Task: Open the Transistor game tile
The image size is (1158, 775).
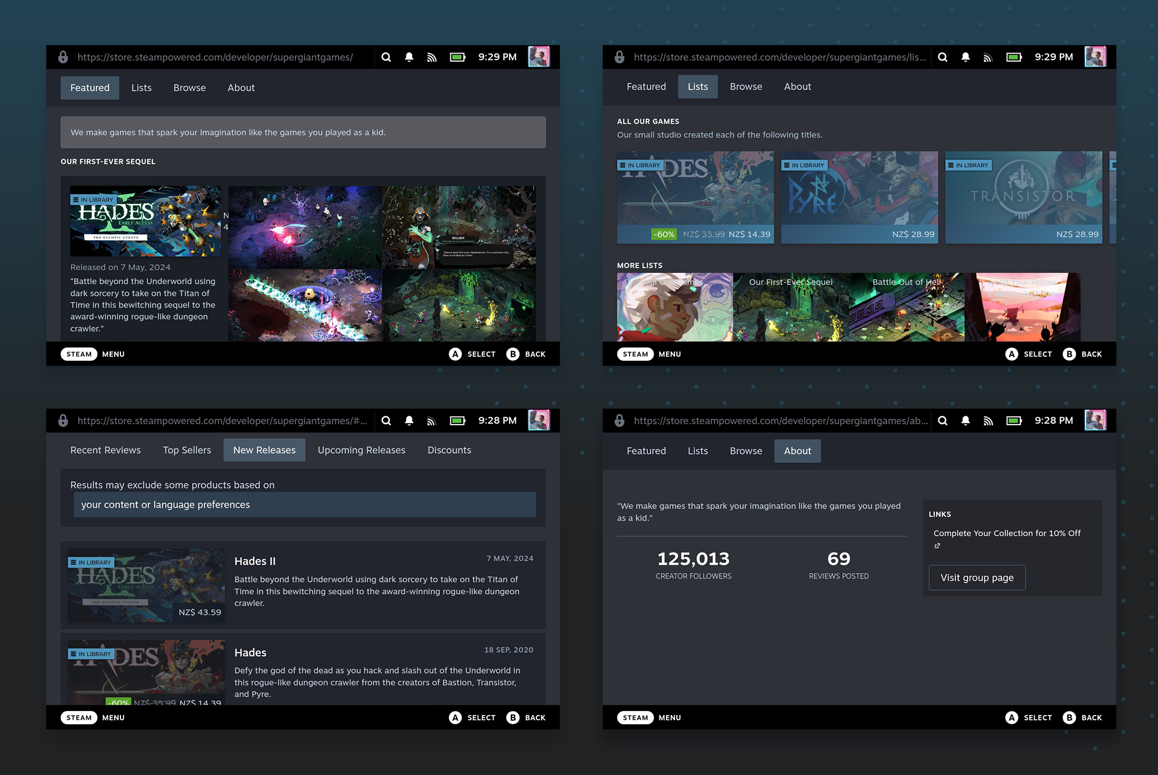Action: pos(1023,197)
